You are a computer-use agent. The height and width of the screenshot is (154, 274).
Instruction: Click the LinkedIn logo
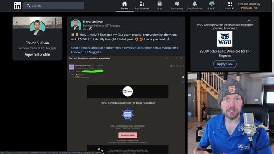pyautogui.click(x=18, y=6)
